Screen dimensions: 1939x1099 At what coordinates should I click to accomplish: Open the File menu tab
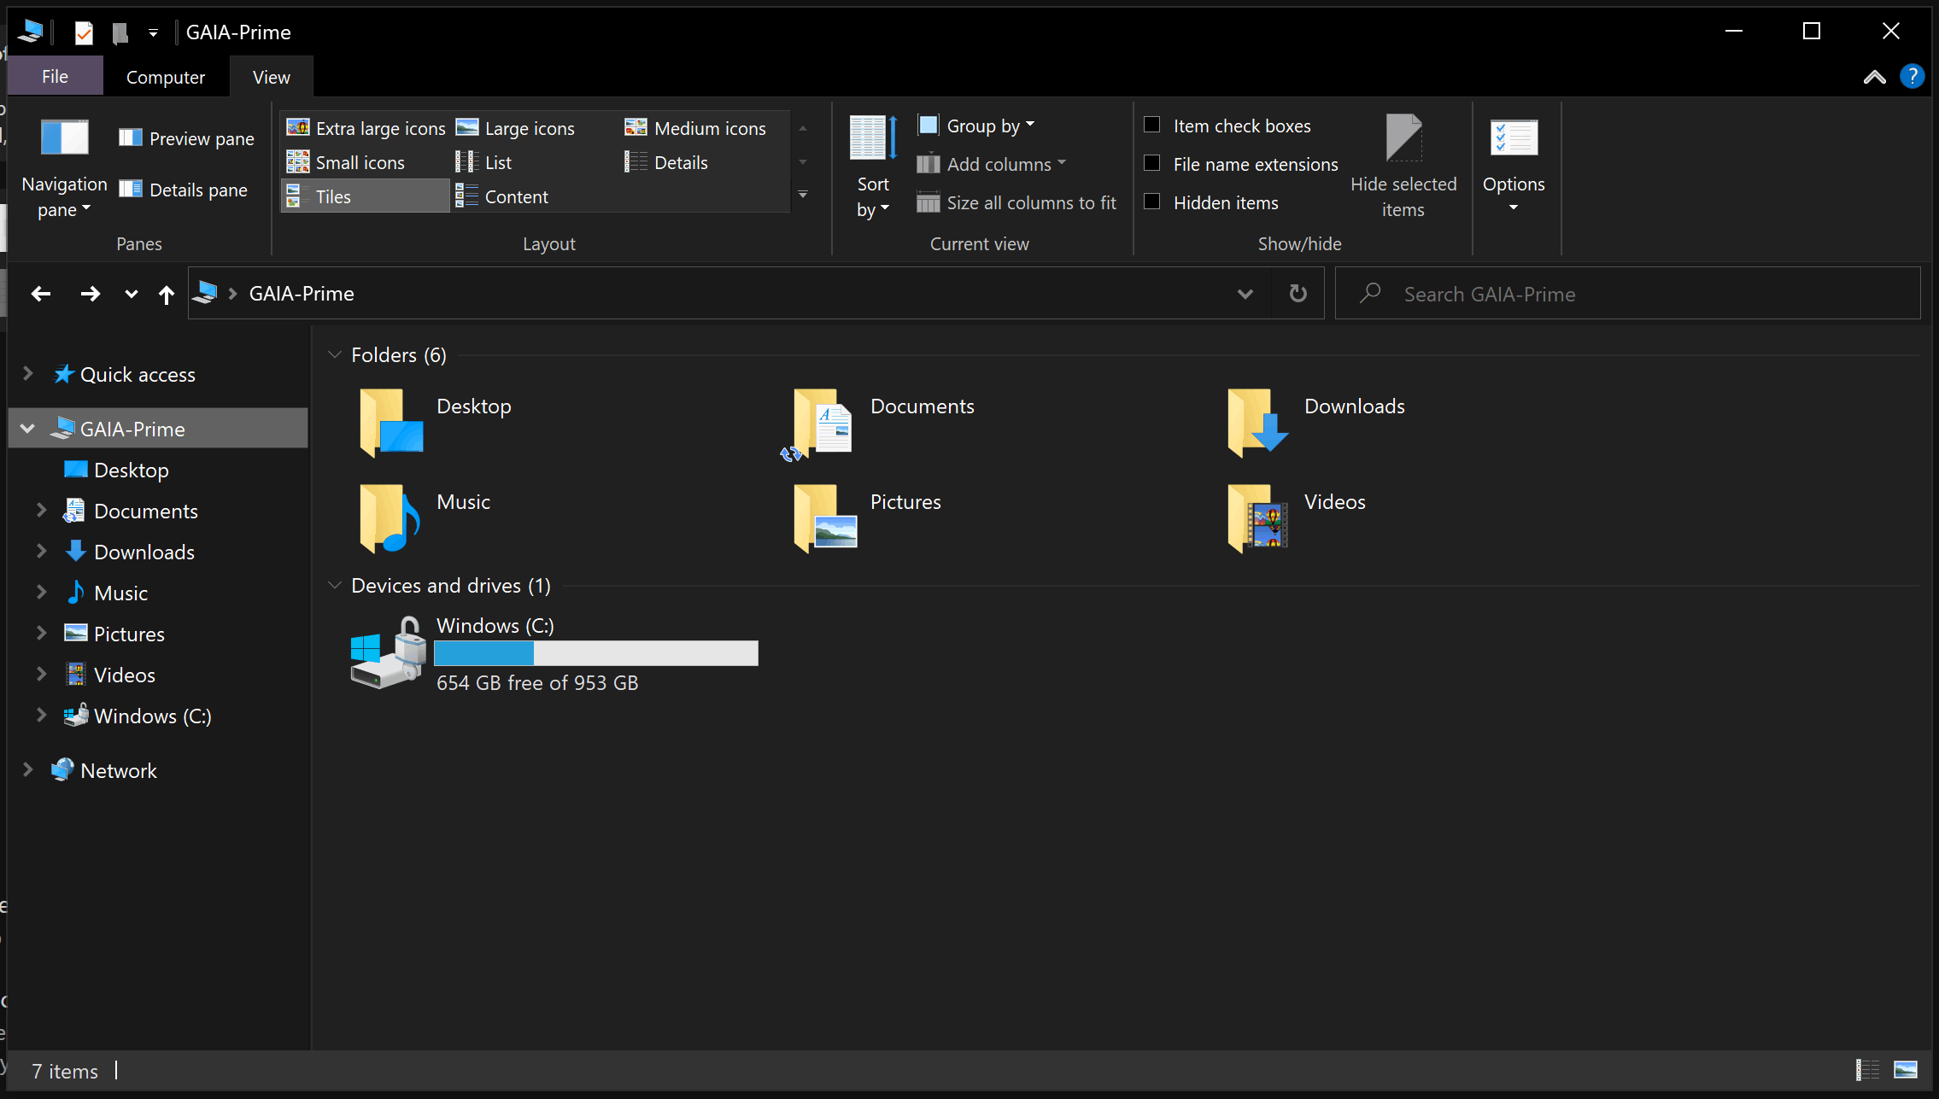[55, 77]
